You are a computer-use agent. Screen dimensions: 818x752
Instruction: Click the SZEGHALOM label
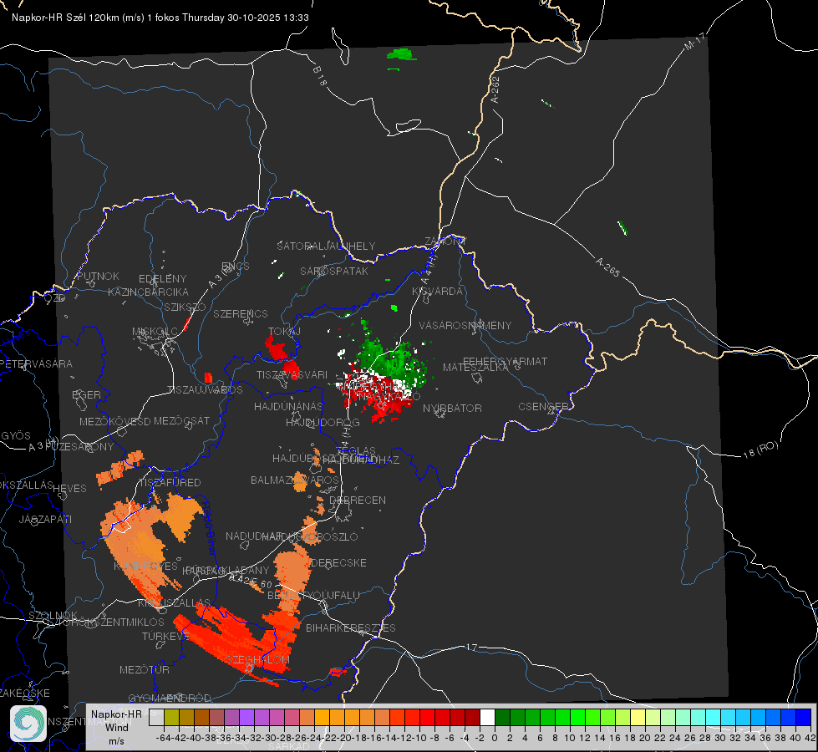click(257, 659)
